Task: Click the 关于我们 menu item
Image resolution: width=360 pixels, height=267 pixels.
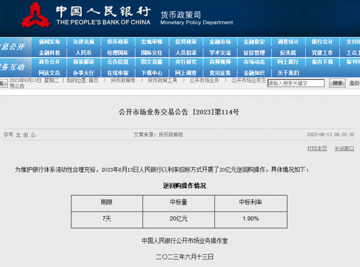Action: [288, 73]
